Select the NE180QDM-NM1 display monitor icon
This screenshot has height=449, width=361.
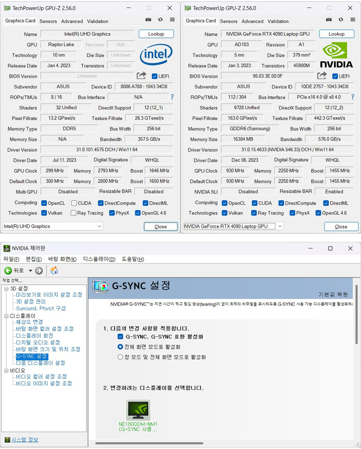tap(138, 410)
